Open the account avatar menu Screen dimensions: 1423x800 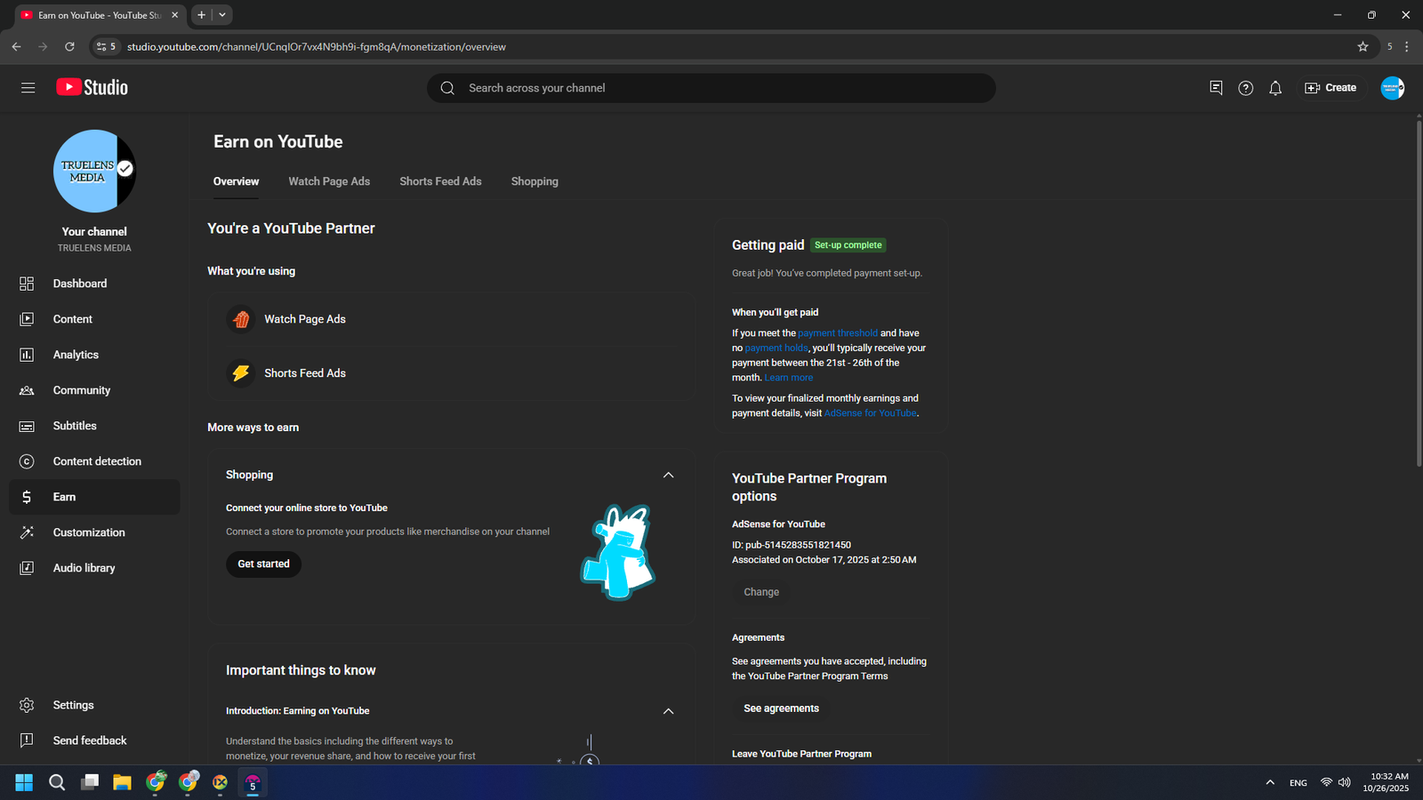(x=1392, y=88)
